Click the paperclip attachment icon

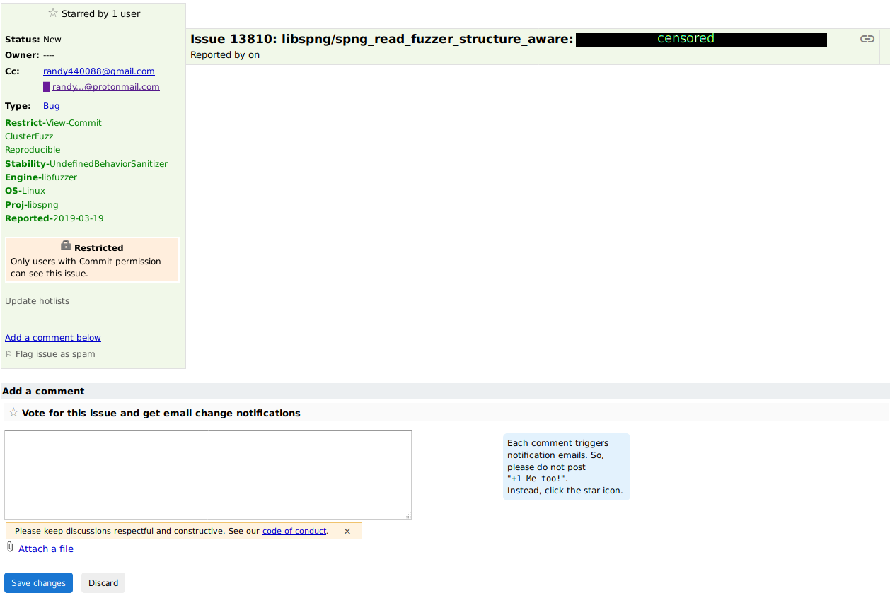tap(9, 546)
